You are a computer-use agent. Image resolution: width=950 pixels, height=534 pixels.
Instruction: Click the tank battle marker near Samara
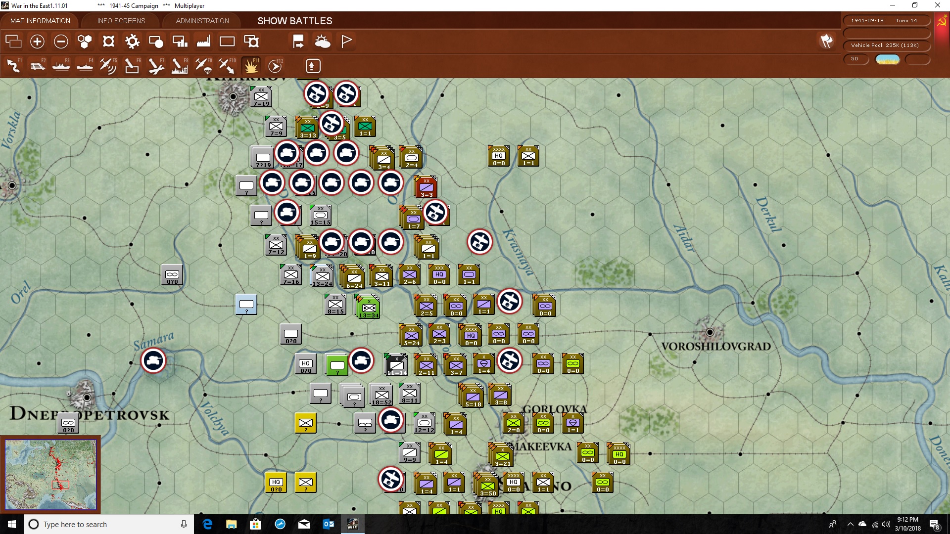click(153, 361)
